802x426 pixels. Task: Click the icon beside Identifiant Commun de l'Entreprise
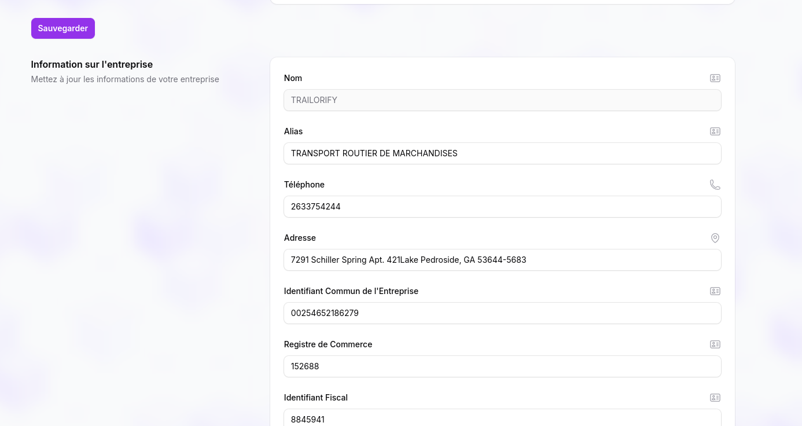coord(715,291)
